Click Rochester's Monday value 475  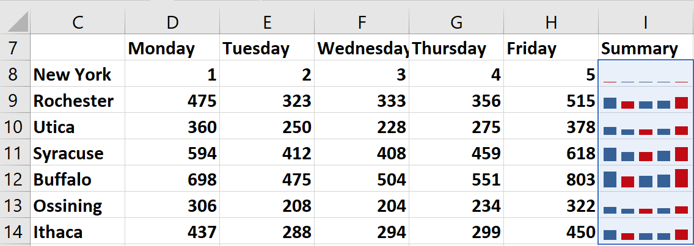tap(172, 101)
